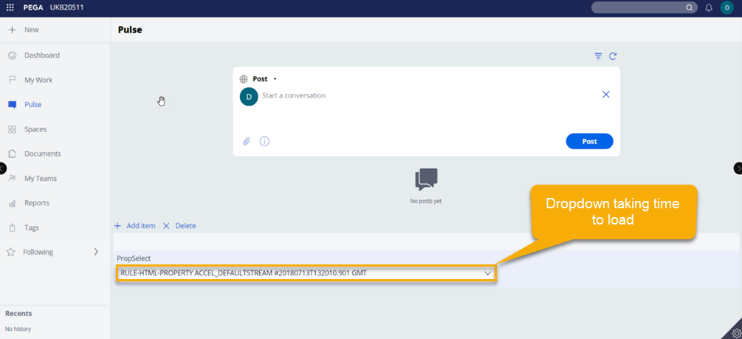Expand the Following submenu arrow

coord(96,252)
